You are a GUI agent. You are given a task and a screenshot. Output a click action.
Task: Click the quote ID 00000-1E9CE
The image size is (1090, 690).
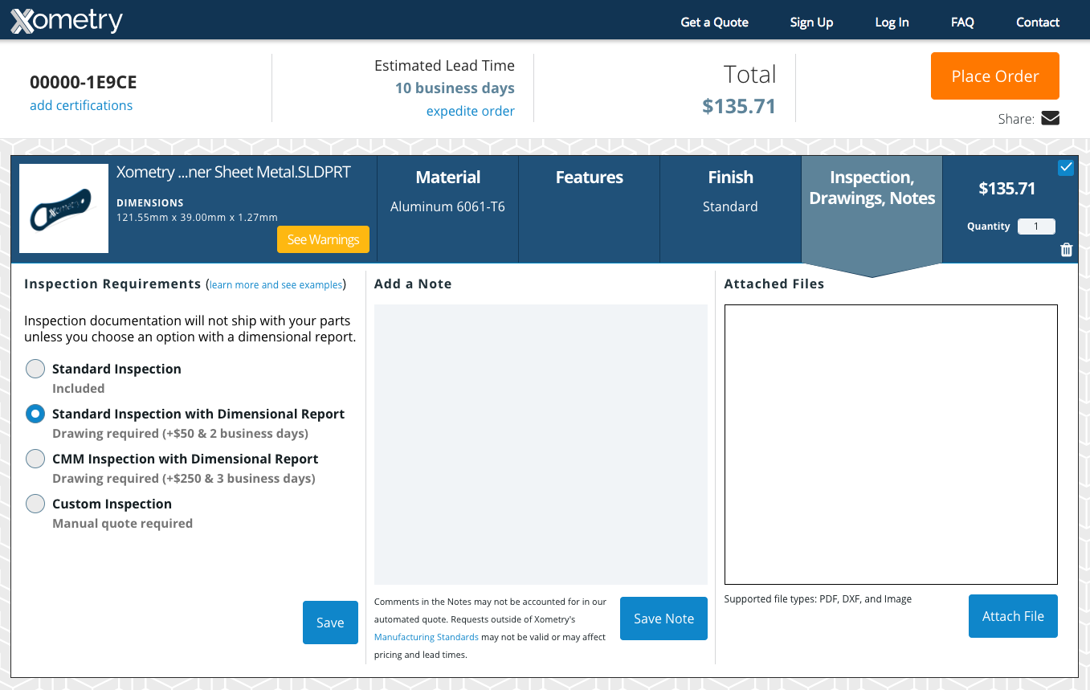point(84,82)
